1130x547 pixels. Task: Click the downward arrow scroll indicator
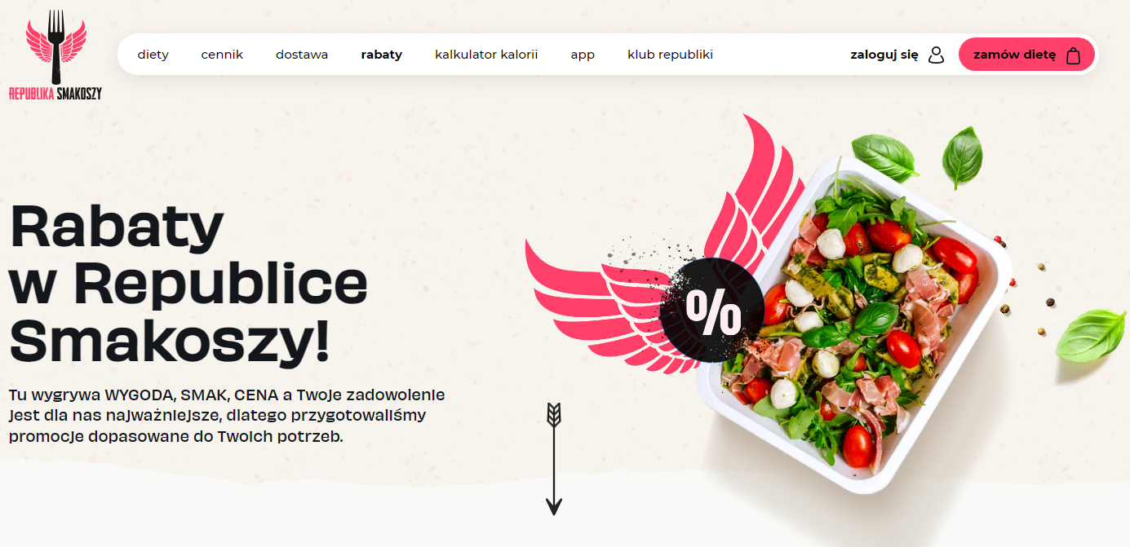coord(554,459)
